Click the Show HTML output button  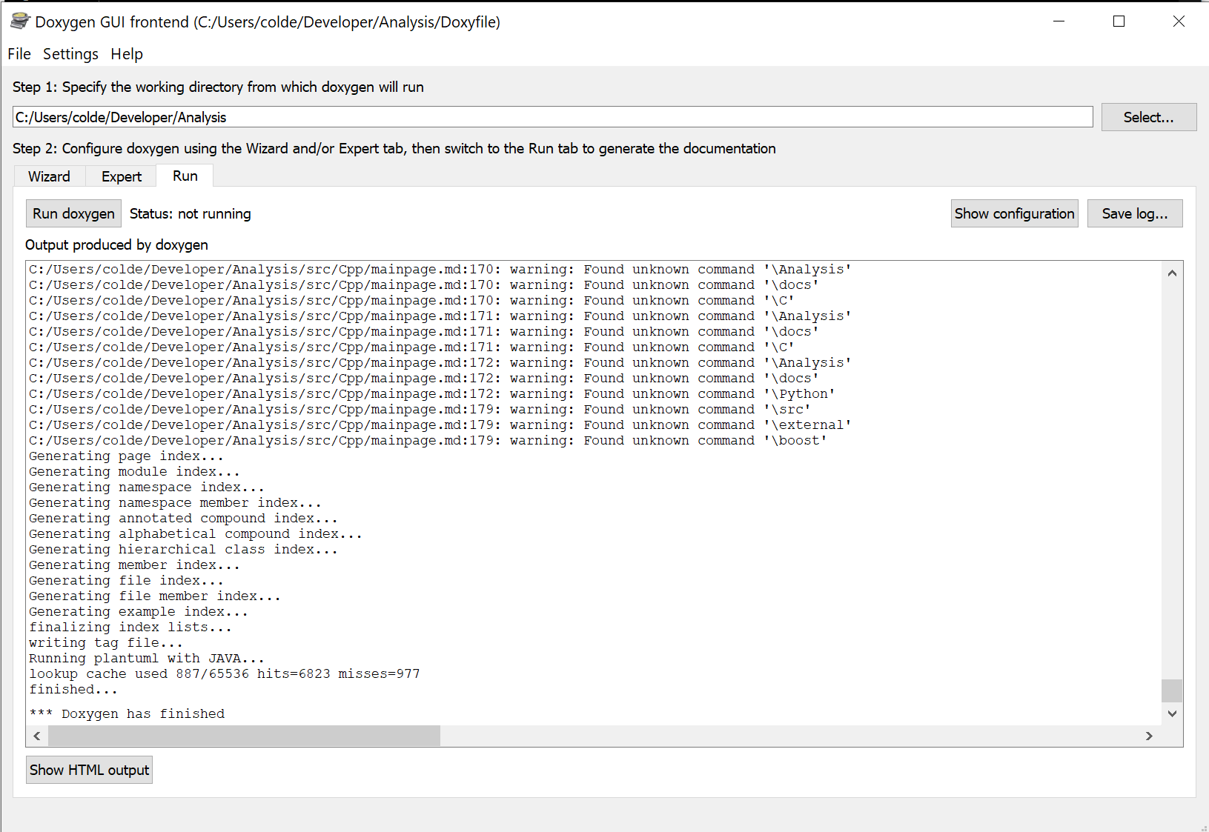(x=89, y=770)
